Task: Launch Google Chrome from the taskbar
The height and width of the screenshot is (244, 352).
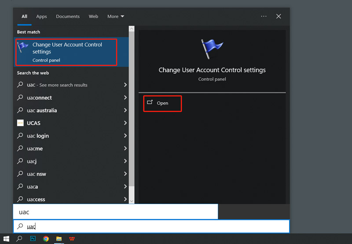Action: tap(46, 239)
